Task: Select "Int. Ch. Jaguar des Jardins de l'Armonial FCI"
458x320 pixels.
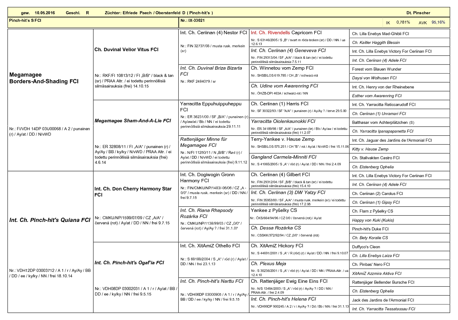Action: click(x=392, y=140)
